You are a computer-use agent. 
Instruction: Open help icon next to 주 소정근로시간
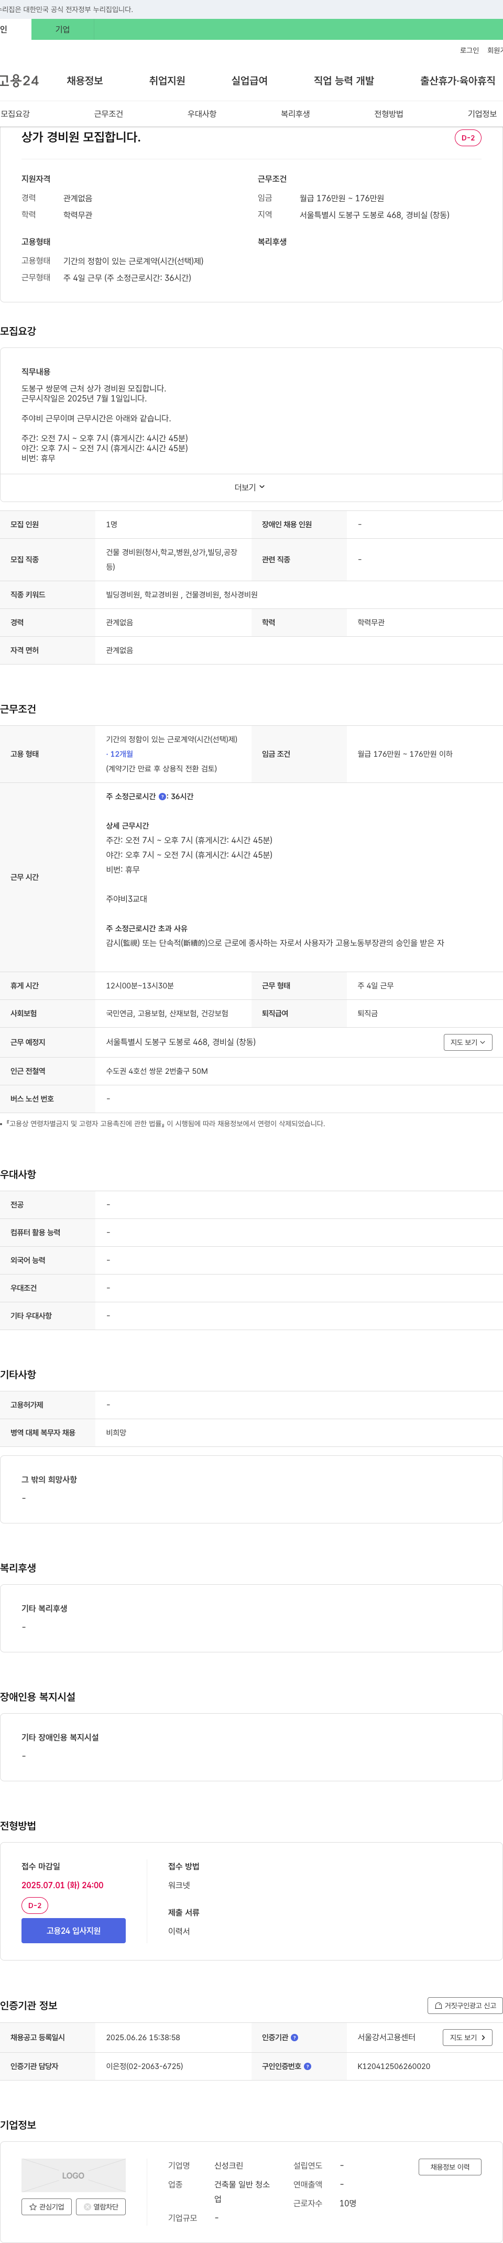[162, 797]
